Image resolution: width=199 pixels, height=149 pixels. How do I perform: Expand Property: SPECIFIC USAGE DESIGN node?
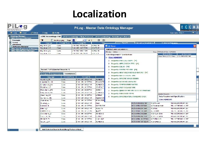point(109,79)
